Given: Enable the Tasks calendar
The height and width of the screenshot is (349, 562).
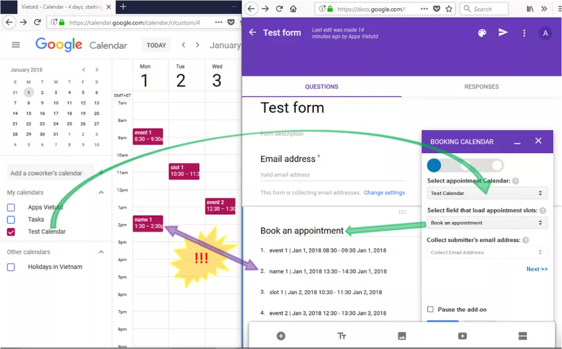Looking at the screenshot, I should pos(10,219).
